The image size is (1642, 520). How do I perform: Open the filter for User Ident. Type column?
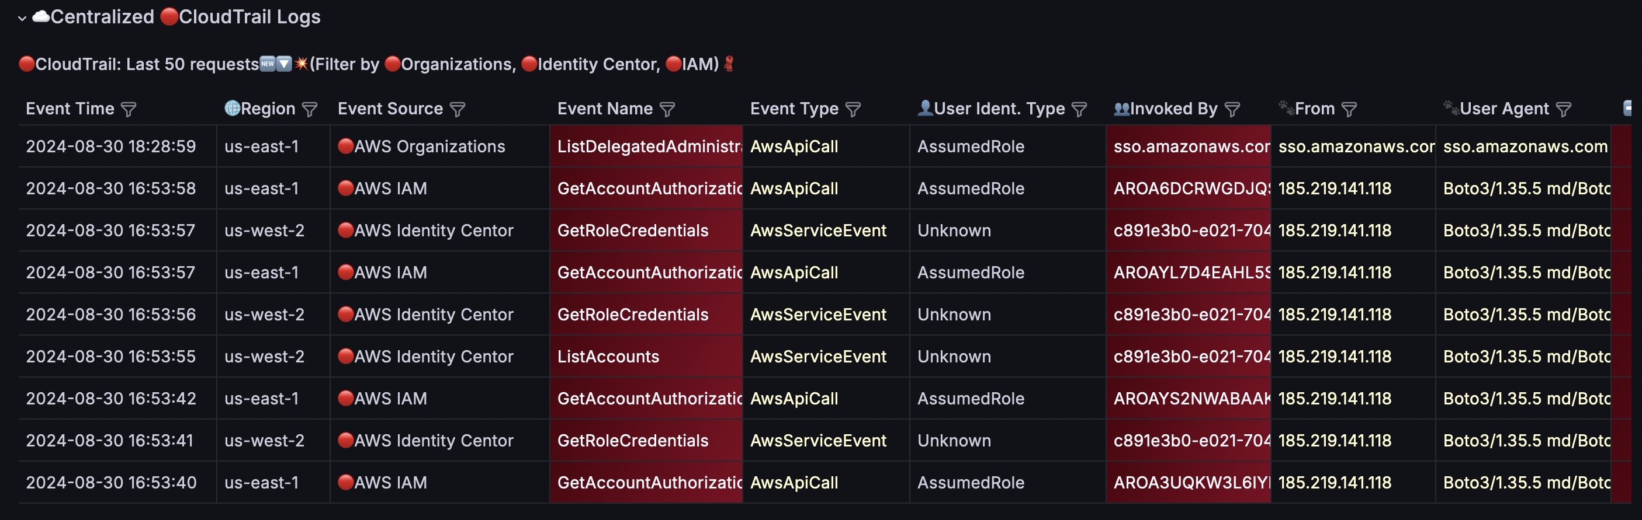click(1080, 110)
